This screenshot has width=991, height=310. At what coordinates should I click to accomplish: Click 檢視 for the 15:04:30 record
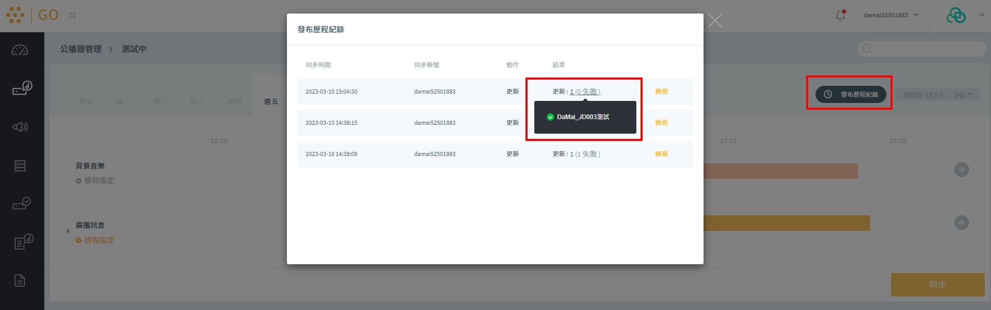661,92
